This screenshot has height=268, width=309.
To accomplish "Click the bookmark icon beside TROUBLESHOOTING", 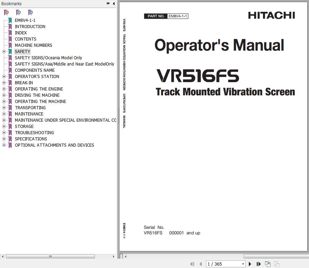I will pos(10,133).
